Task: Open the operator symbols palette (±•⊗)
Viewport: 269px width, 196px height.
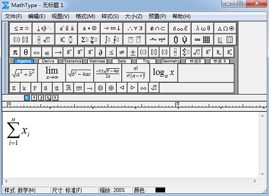Action: coord(89,28)
